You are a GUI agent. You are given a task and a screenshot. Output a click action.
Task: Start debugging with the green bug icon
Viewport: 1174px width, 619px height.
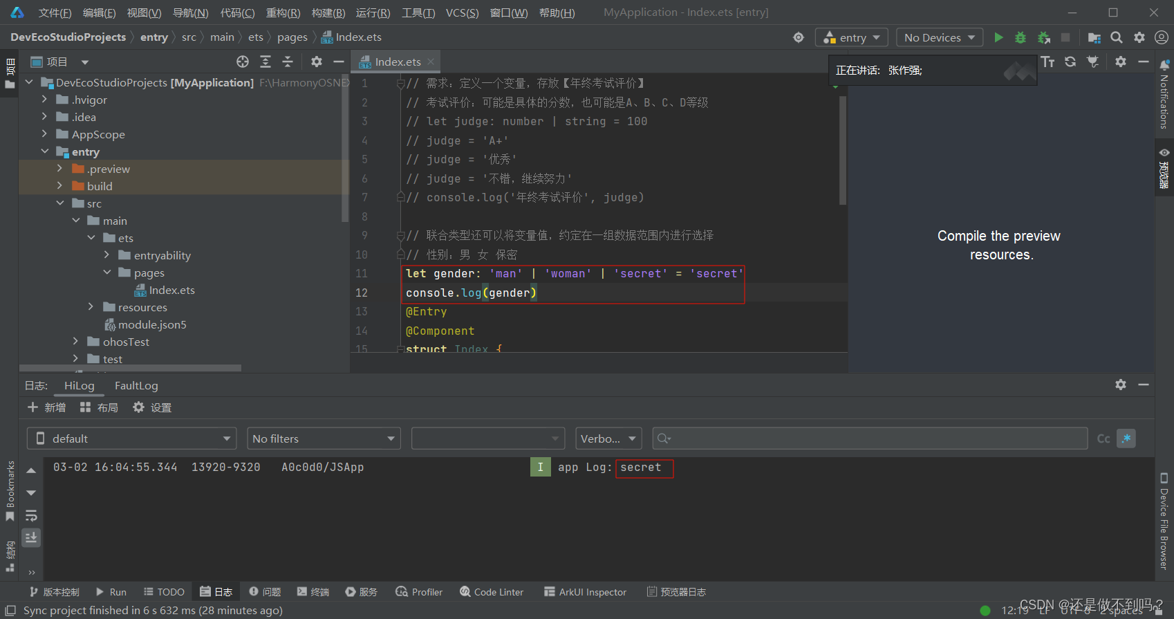1021,37
